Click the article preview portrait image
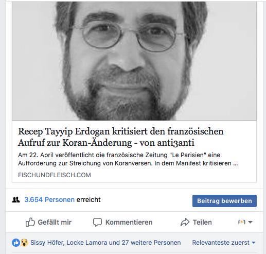The width and height of the screenshot is (266, 254). point(134,61)
